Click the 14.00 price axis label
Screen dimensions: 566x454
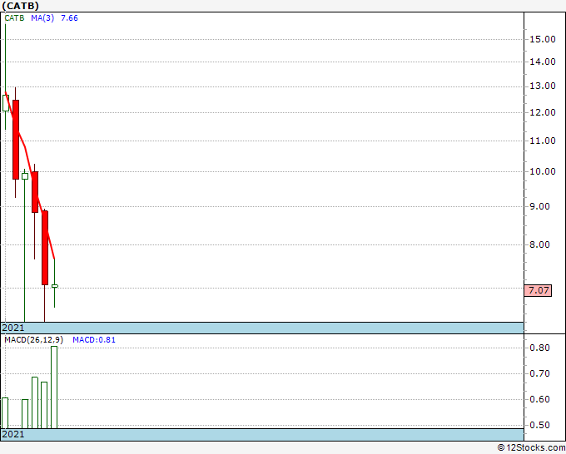coord(543,62)
